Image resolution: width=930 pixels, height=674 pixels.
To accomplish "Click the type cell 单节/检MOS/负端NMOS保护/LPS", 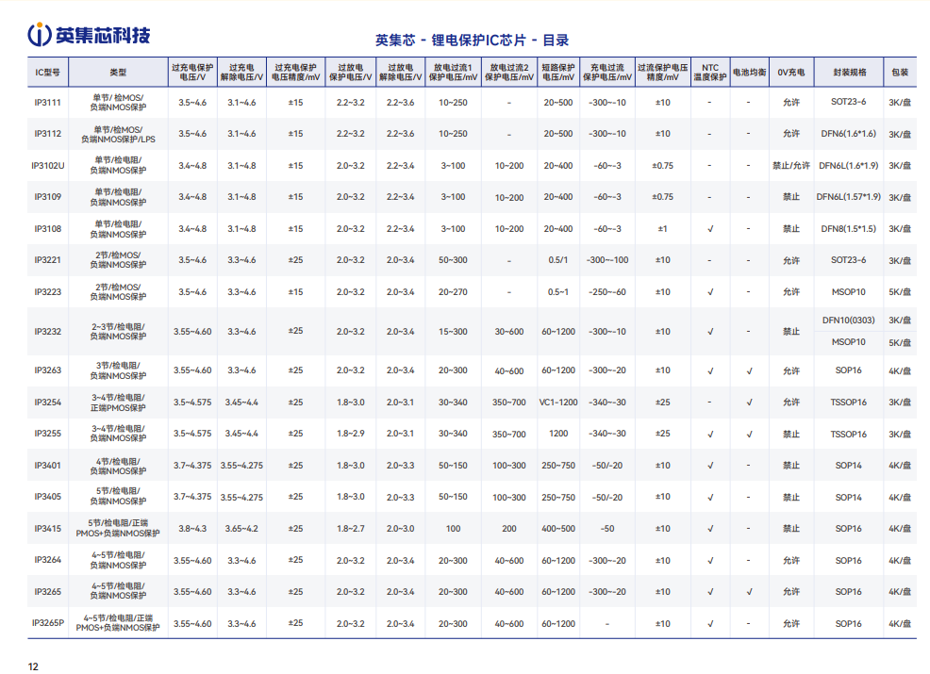I will click(118, 134).
